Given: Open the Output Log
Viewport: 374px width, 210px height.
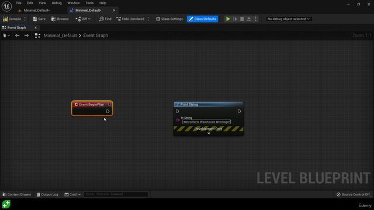Looking at the screenshot, I should (x=47, y=194).
